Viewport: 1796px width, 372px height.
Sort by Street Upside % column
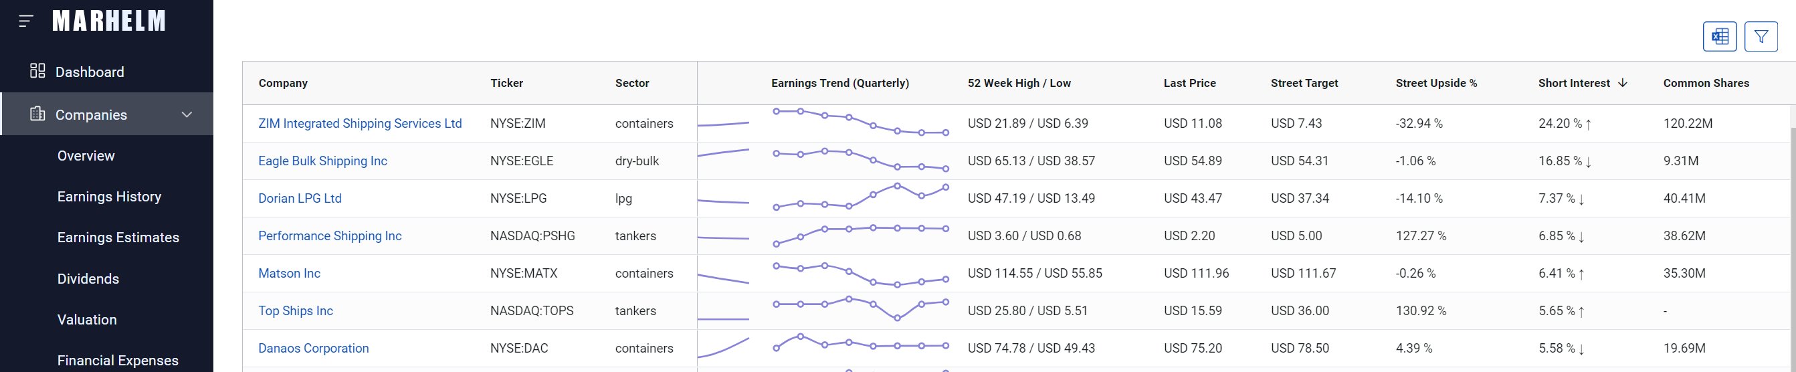click(x=1436, y=83)
